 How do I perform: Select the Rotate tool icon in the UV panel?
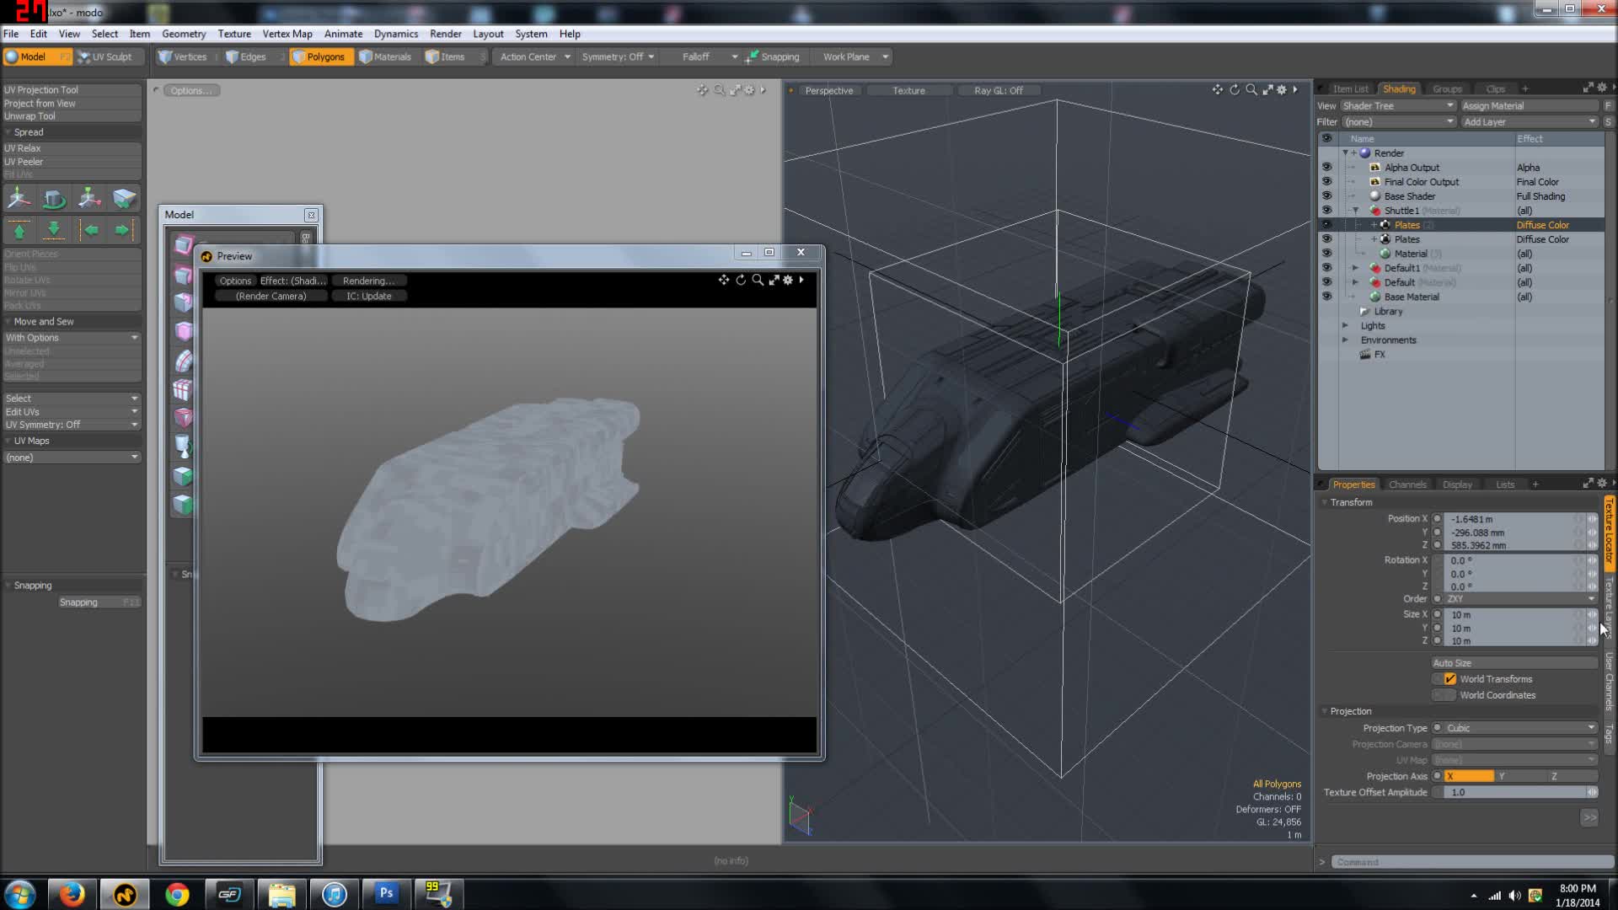click(54, 199)
